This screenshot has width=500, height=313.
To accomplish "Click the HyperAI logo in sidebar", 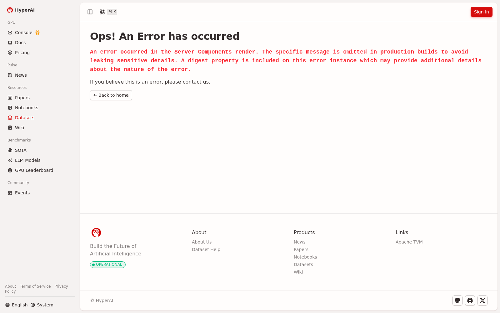I will (10, 10).
